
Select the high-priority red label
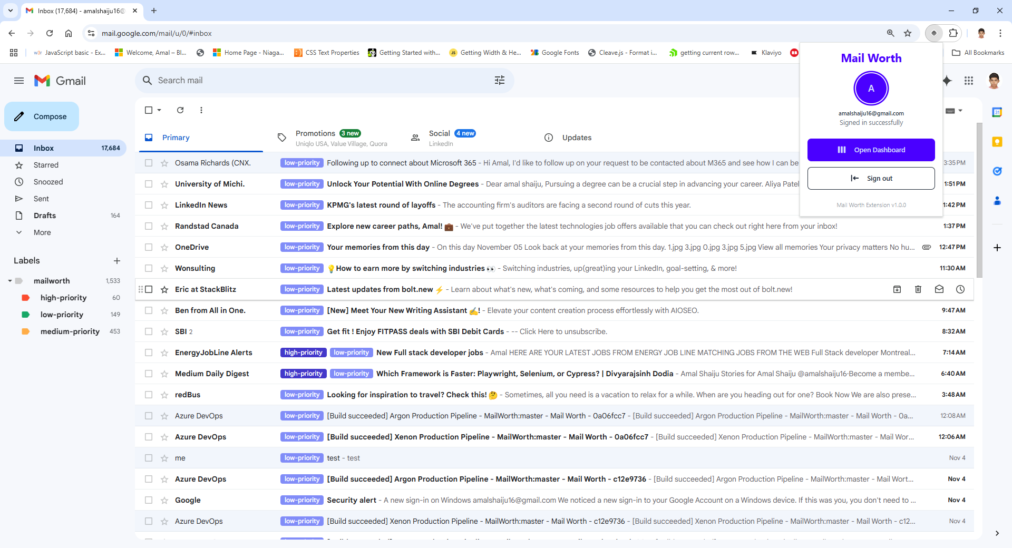click(x=63, y=298)
